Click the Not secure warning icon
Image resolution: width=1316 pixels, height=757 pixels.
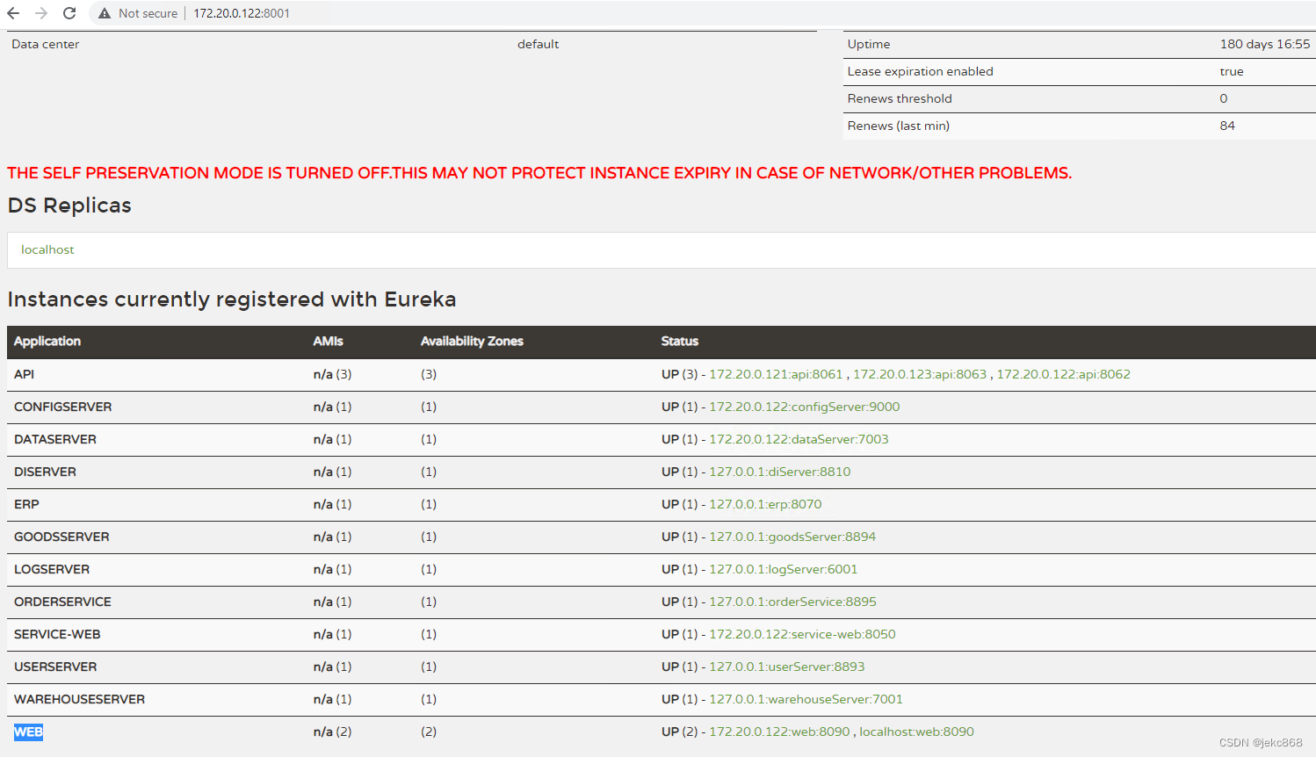pyautogui.click(x=105, y=13)
